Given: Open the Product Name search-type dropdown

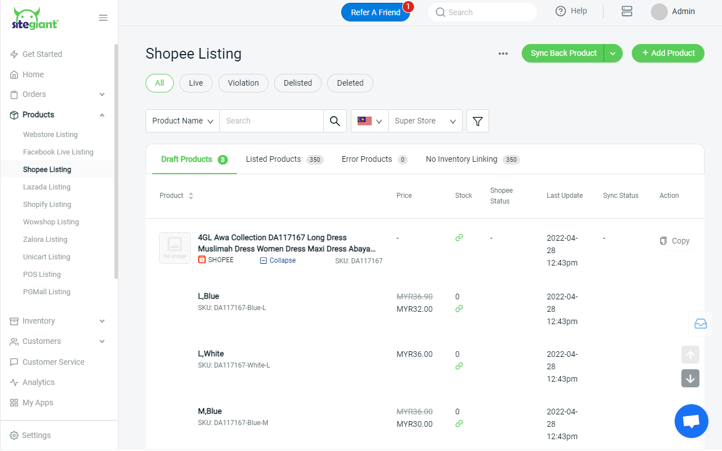Looking at the screenshot, I should pos(183,121).
